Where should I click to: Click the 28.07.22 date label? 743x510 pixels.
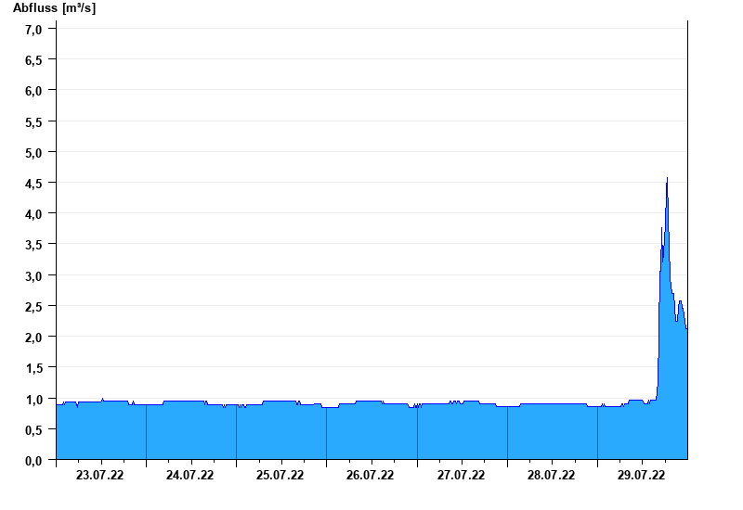click(x=551, y=476)
